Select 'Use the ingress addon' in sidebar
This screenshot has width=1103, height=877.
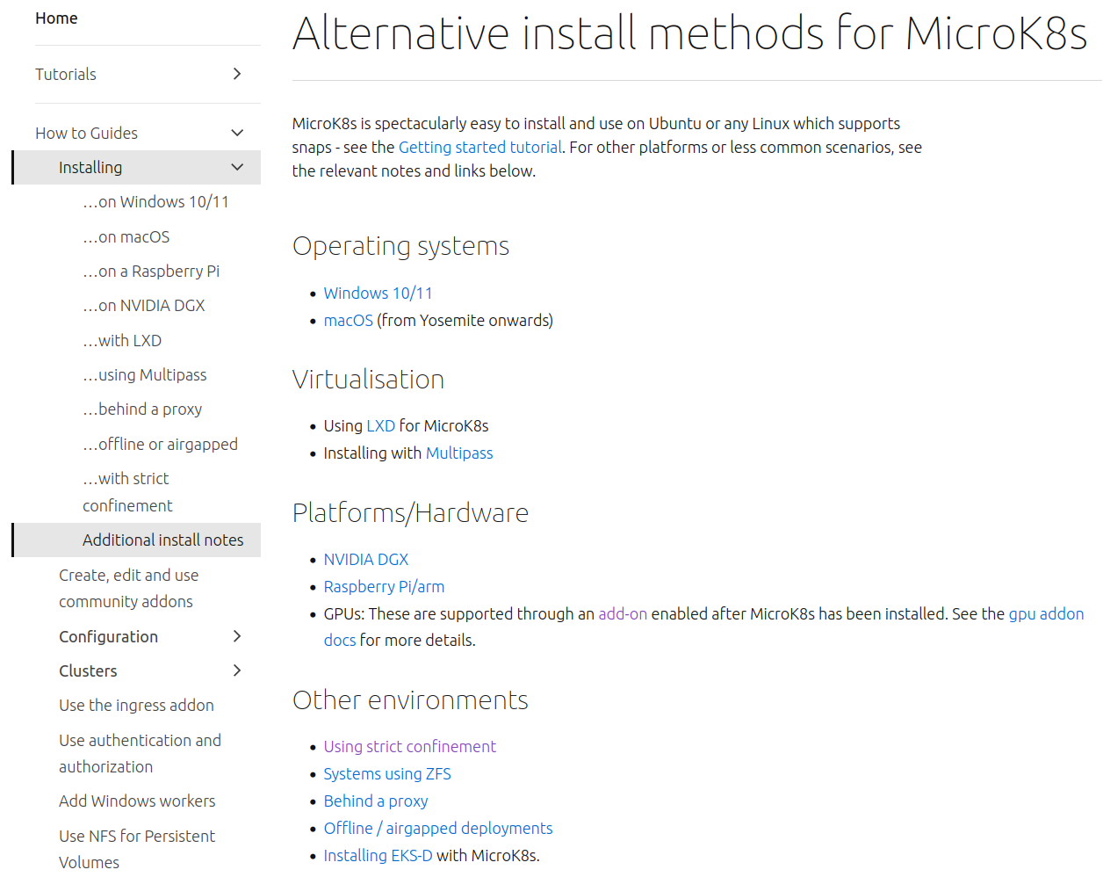coord(136,705)
